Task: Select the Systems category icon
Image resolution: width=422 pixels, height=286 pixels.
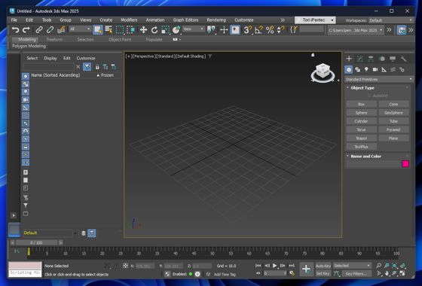Action: point(402,69)
